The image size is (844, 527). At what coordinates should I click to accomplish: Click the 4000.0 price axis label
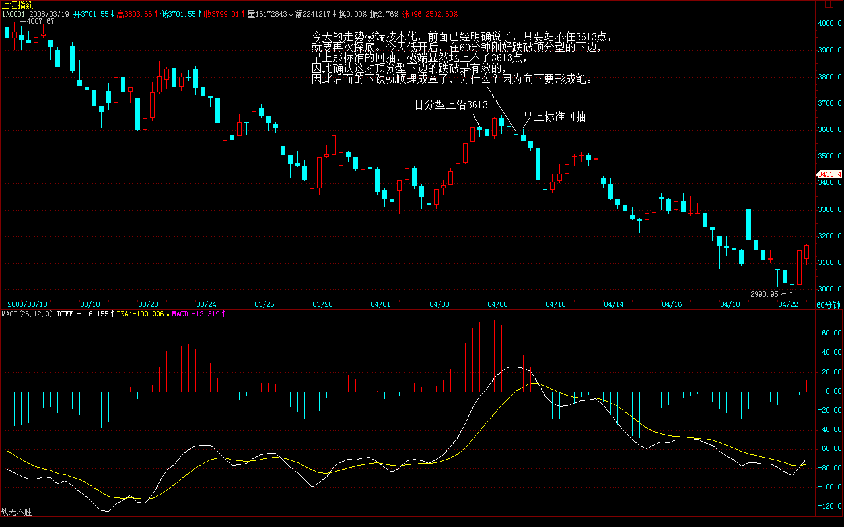[x=829, y=23]
